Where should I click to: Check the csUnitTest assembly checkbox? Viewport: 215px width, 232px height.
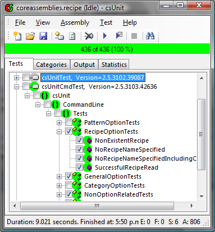pos(26,78)
